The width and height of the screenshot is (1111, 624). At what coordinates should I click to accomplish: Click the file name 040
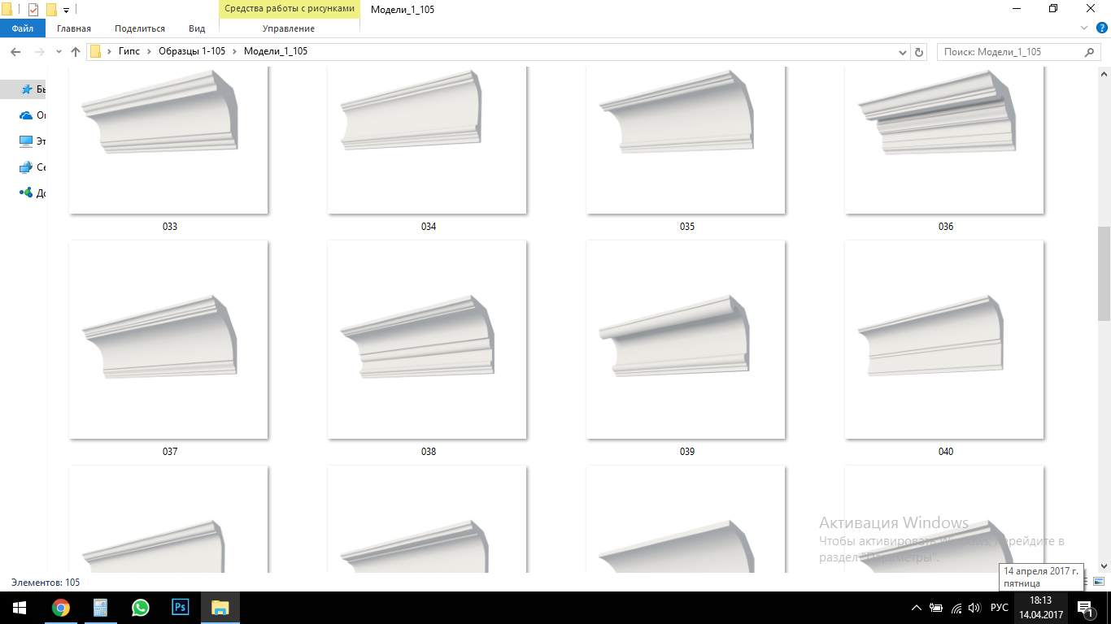[x=946, y=452]
